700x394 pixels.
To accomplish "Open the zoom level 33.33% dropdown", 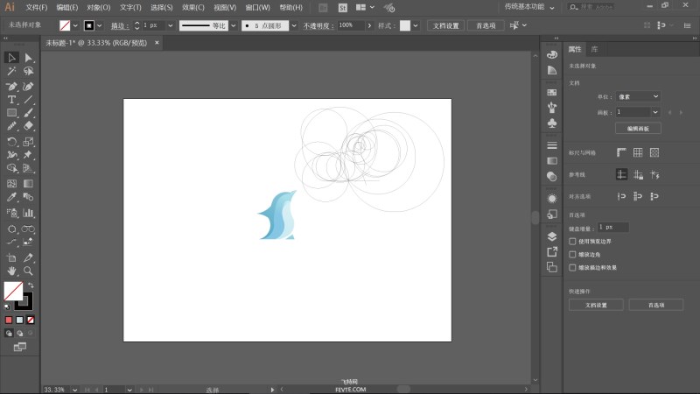I will (74, 390).
